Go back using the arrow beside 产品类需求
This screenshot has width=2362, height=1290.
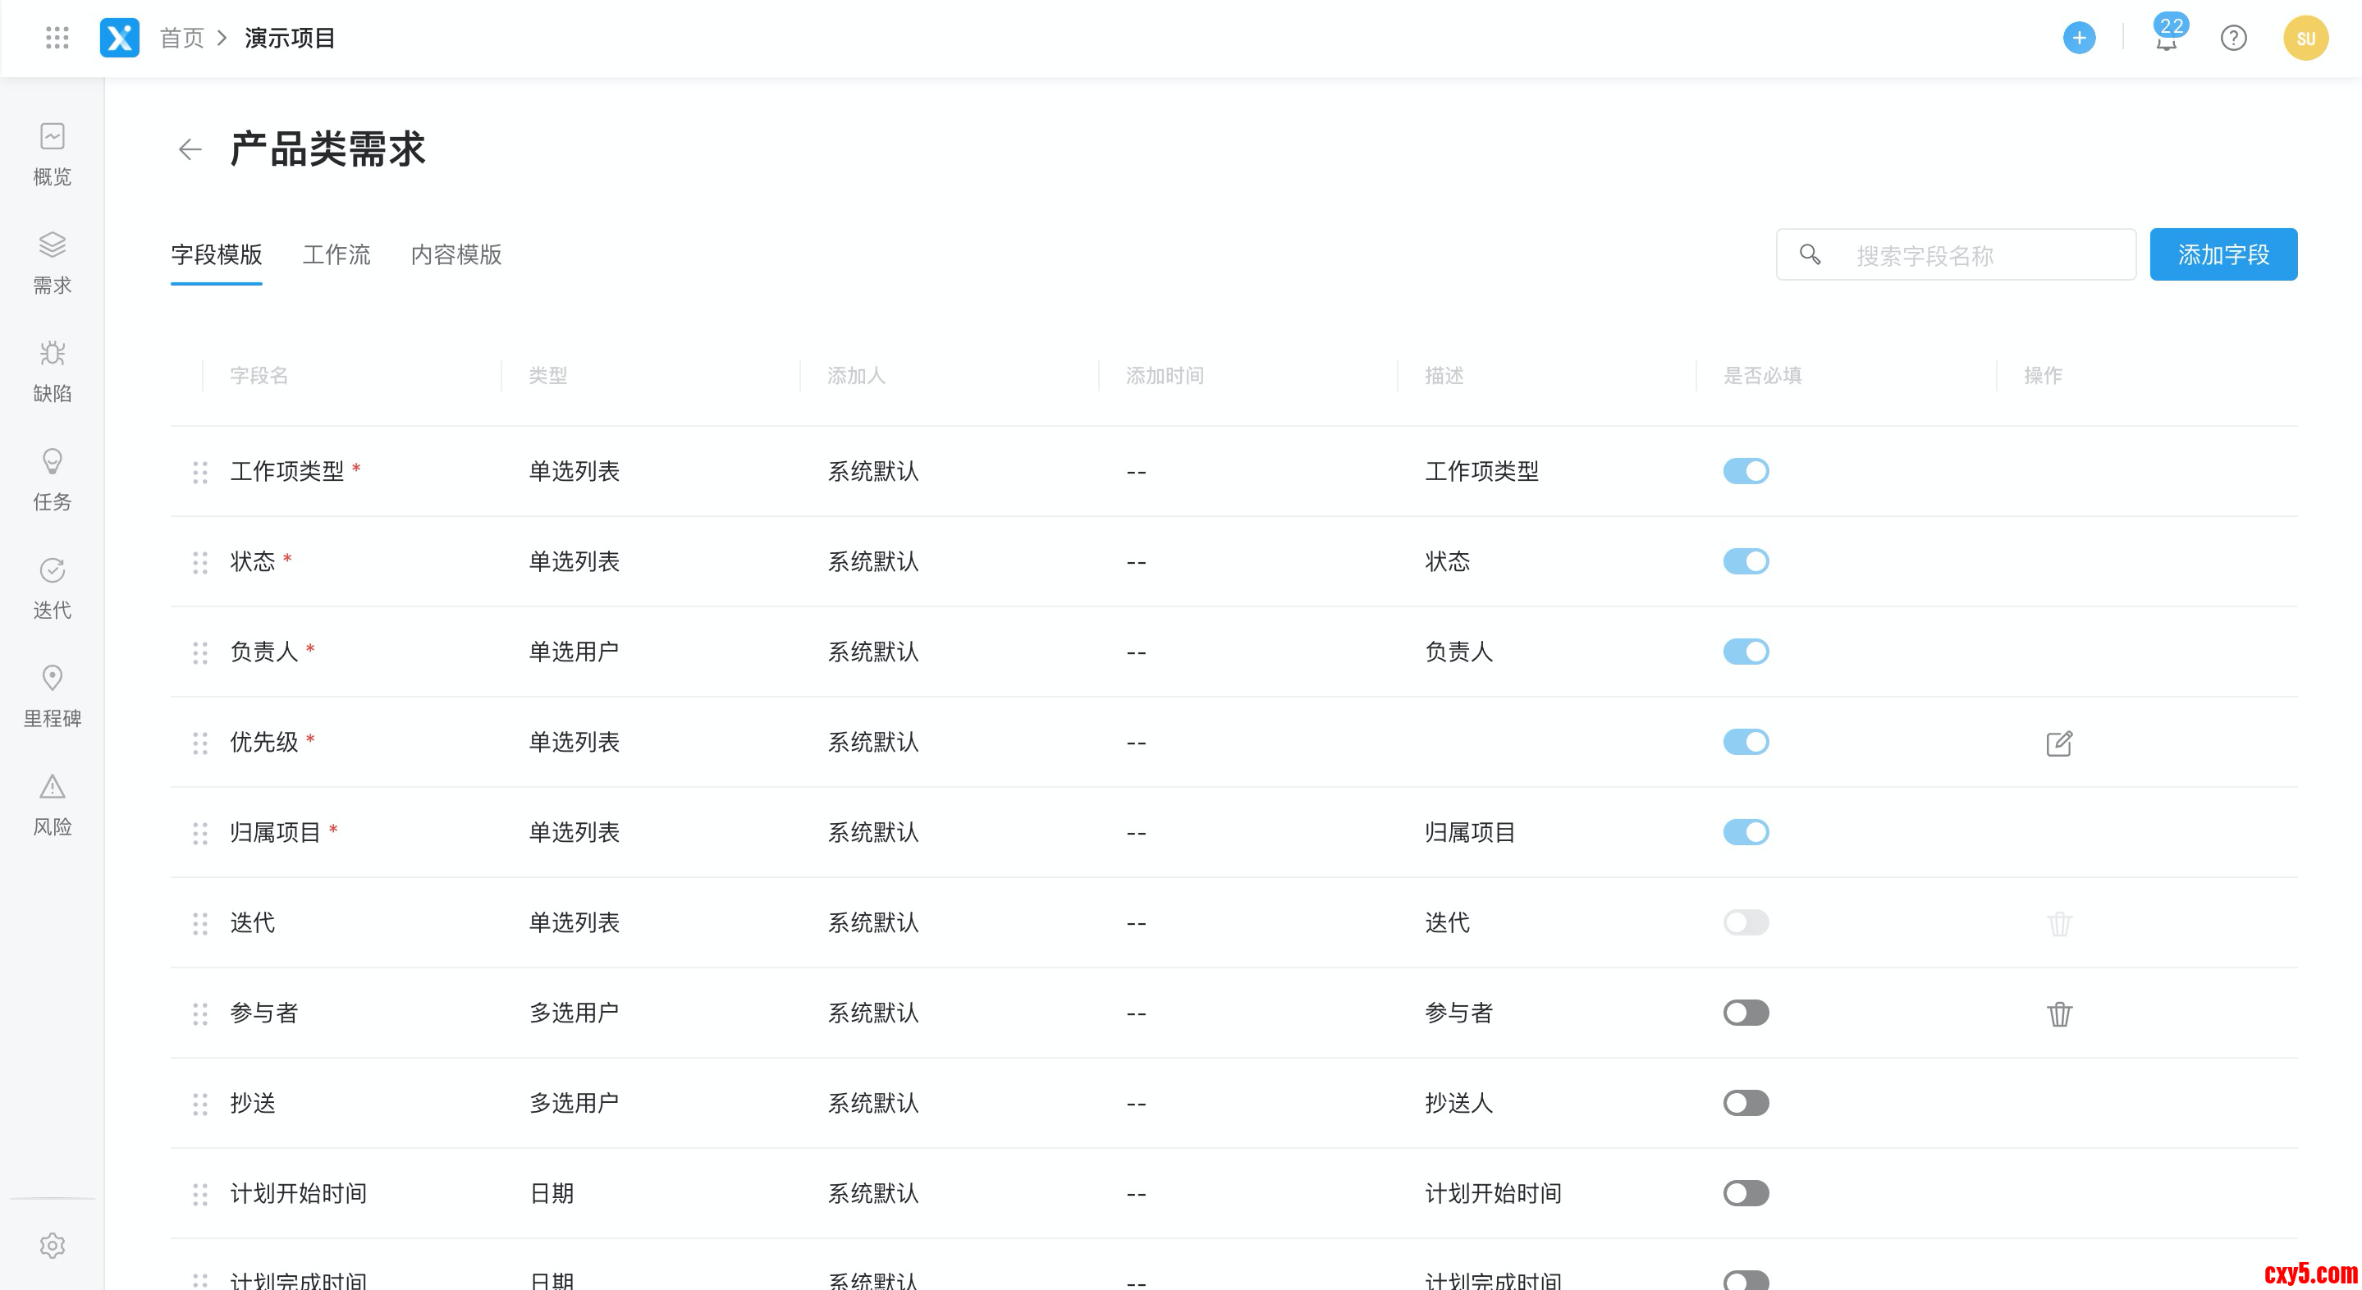point(190,149)
